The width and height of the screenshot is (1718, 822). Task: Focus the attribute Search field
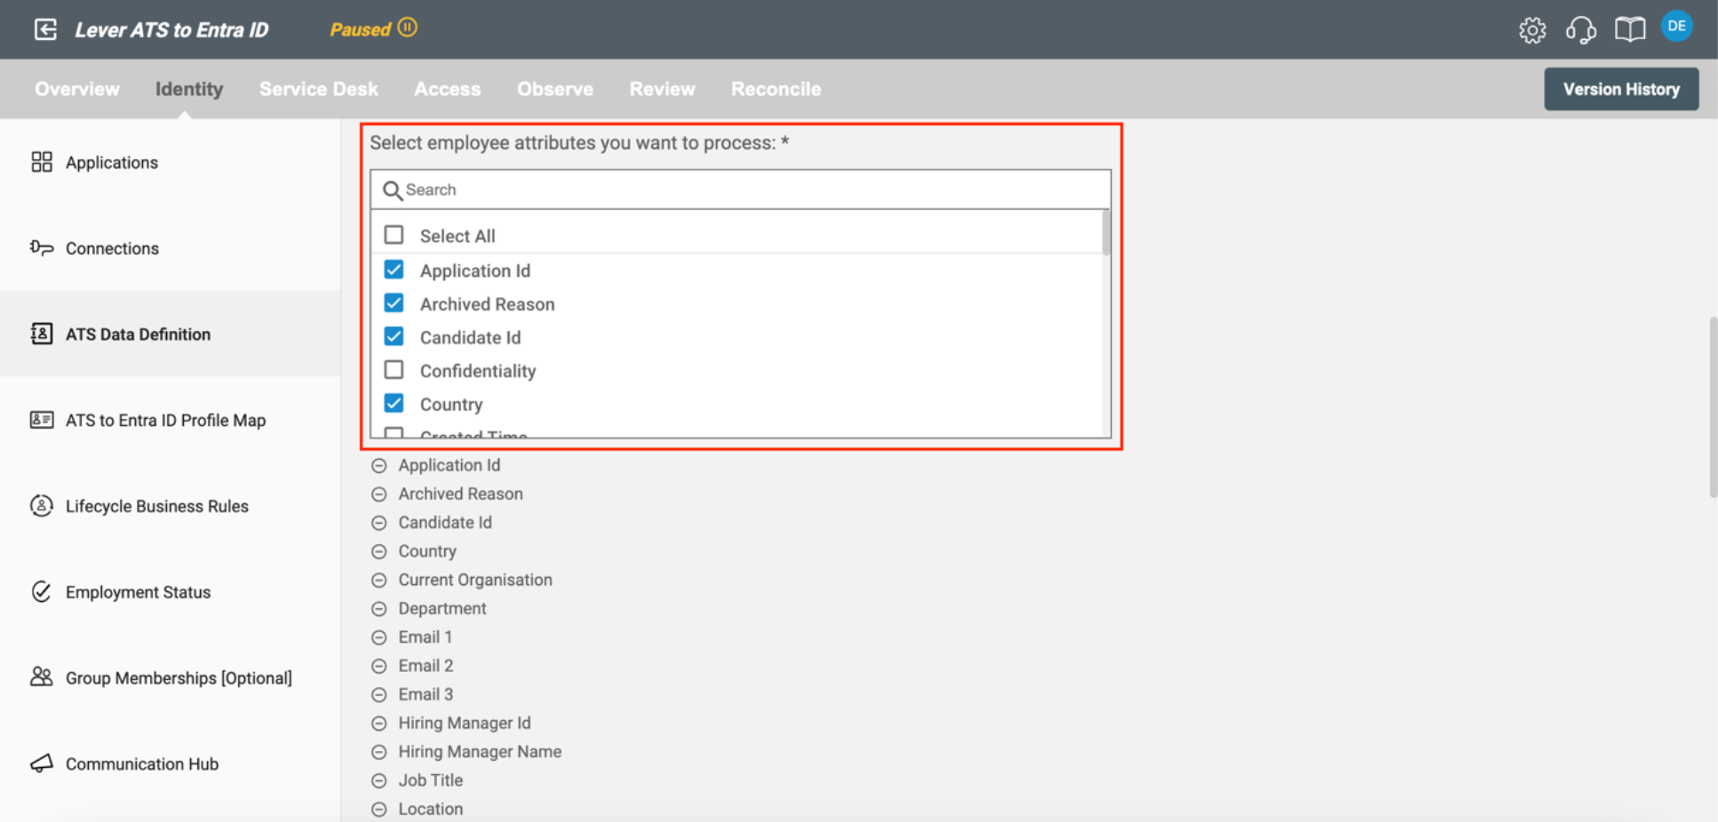tap(746, 190)
